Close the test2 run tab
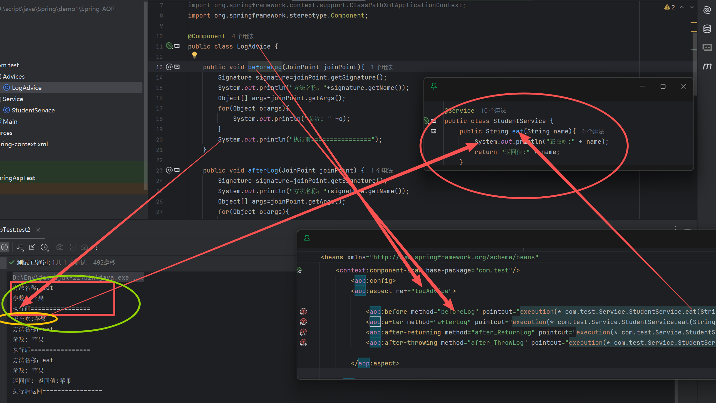 click(38, 230)
